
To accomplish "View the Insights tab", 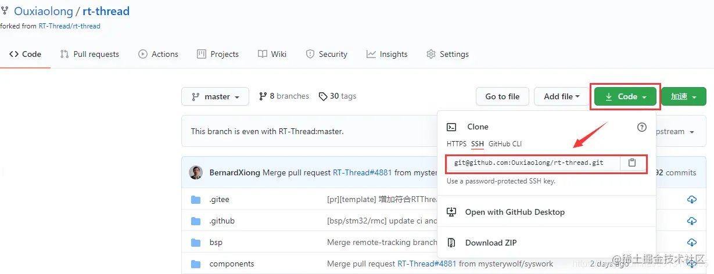I will (x=387, y=54).
